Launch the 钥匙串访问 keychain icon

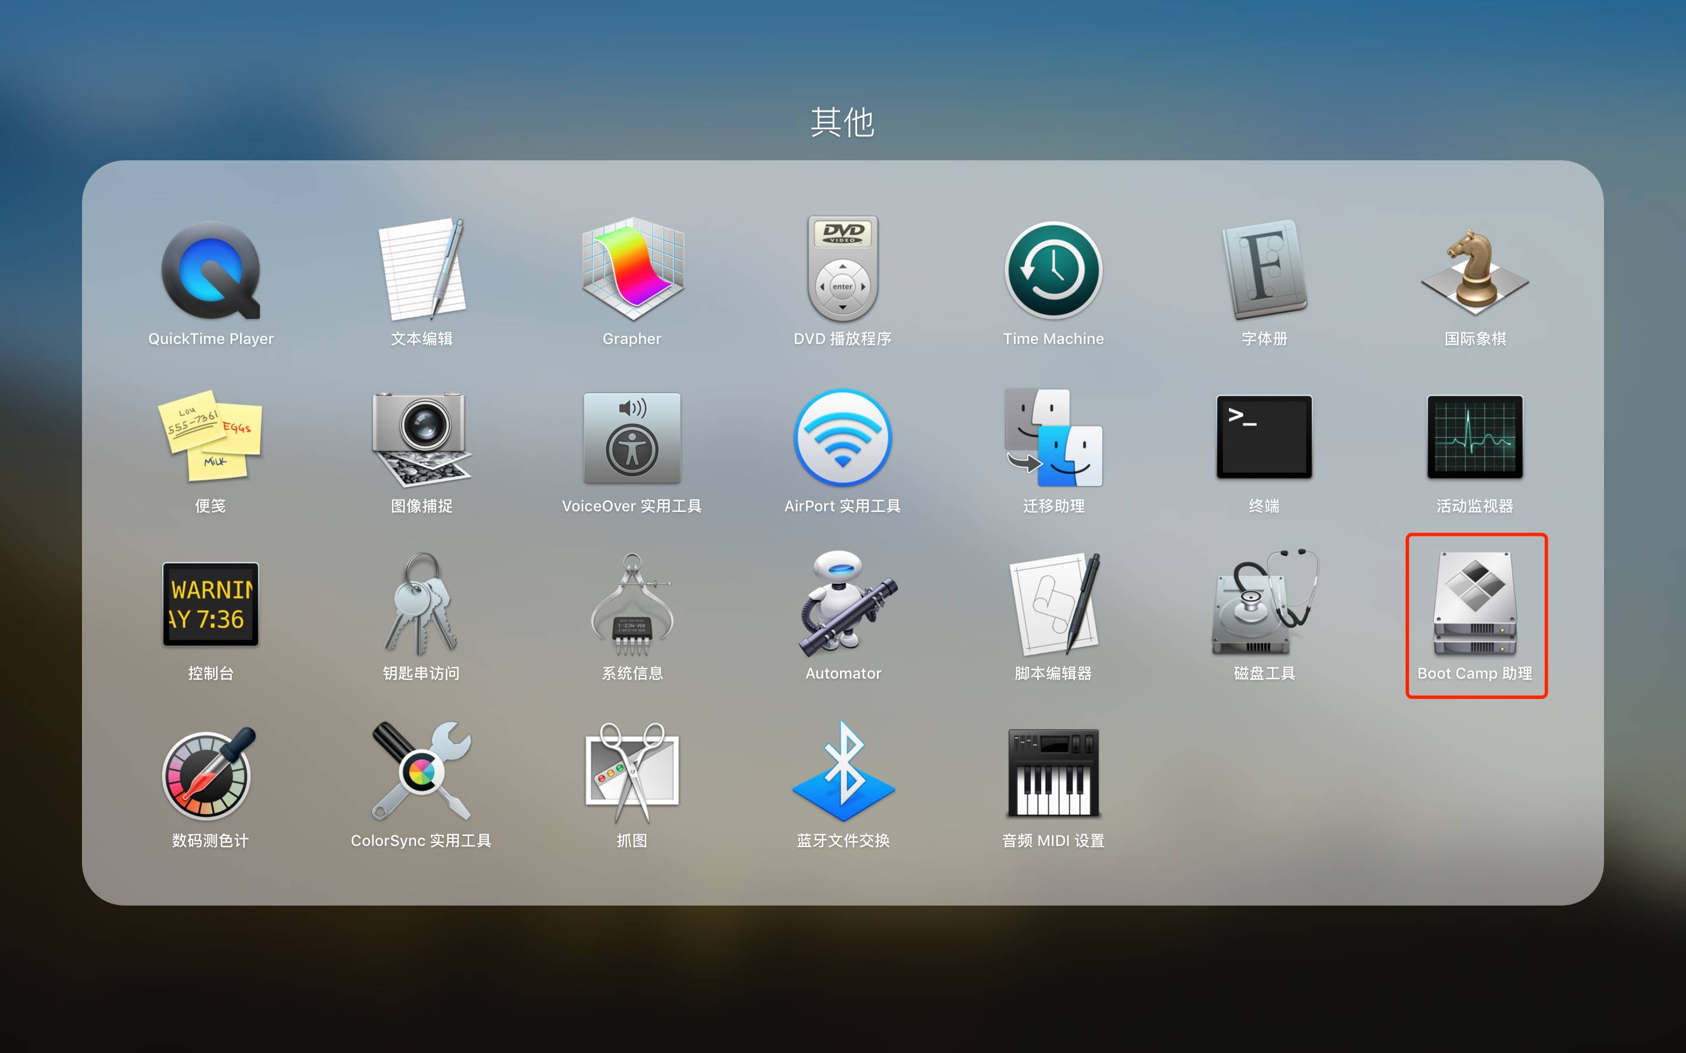pos(421,604)
